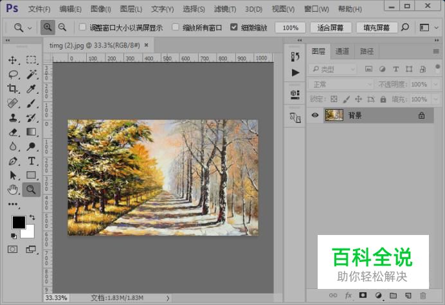Hide the Background layer eye icon
The height and width of the screenshot is (305, 445).
(x=315, y=115)
